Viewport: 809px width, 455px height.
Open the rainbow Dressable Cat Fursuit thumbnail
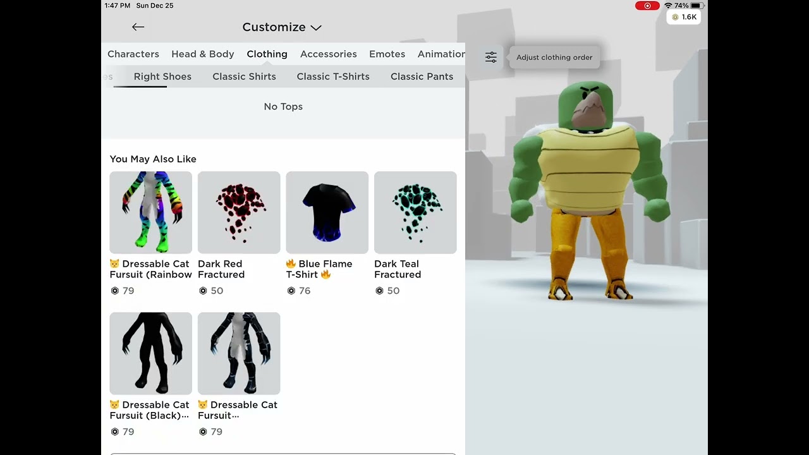click(x=150, y=212)
